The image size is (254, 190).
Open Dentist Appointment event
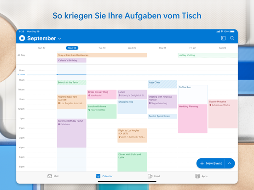[x=162, y=116]
